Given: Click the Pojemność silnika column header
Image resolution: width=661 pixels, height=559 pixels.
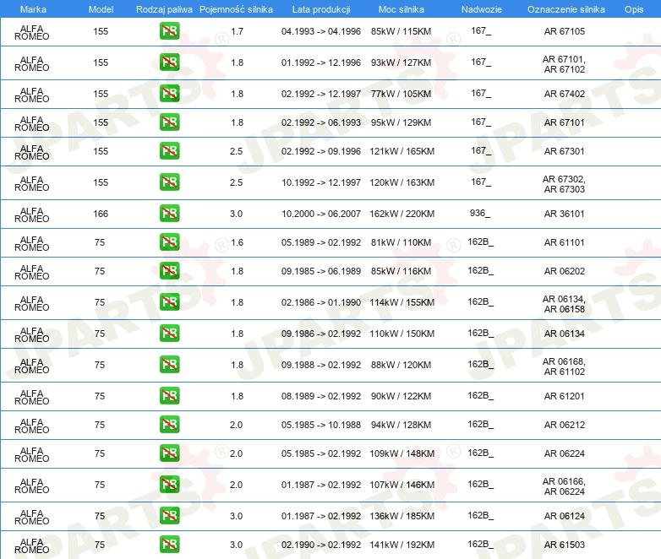Looking at the screenshot, I should coord(236,9).
